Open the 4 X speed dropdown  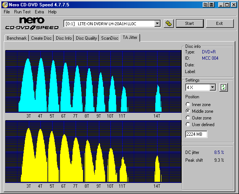pyautogui.click(x=212, y=88)
